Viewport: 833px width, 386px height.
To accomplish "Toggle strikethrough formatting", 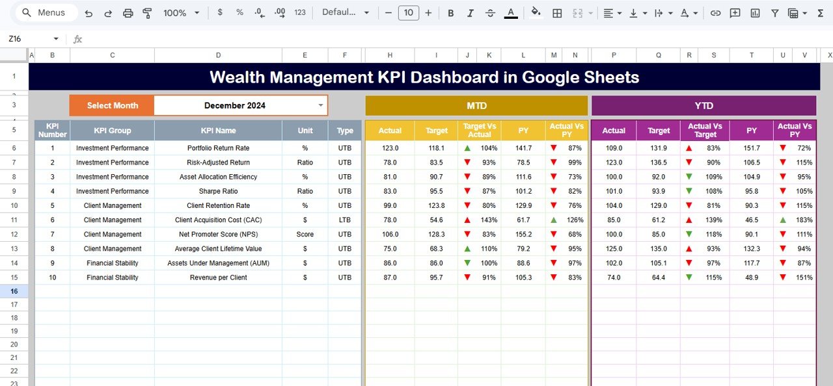I will tap(490, 12).
